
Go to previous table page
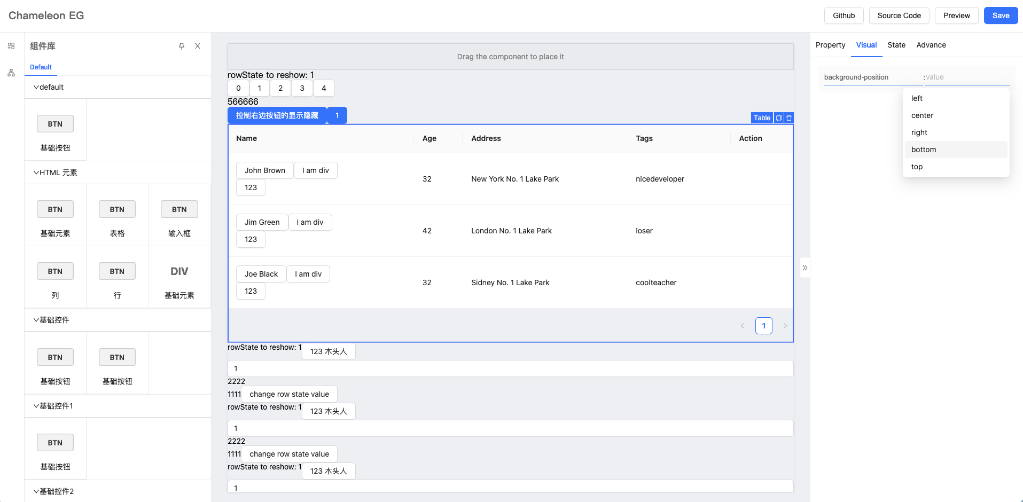point(743,326)
